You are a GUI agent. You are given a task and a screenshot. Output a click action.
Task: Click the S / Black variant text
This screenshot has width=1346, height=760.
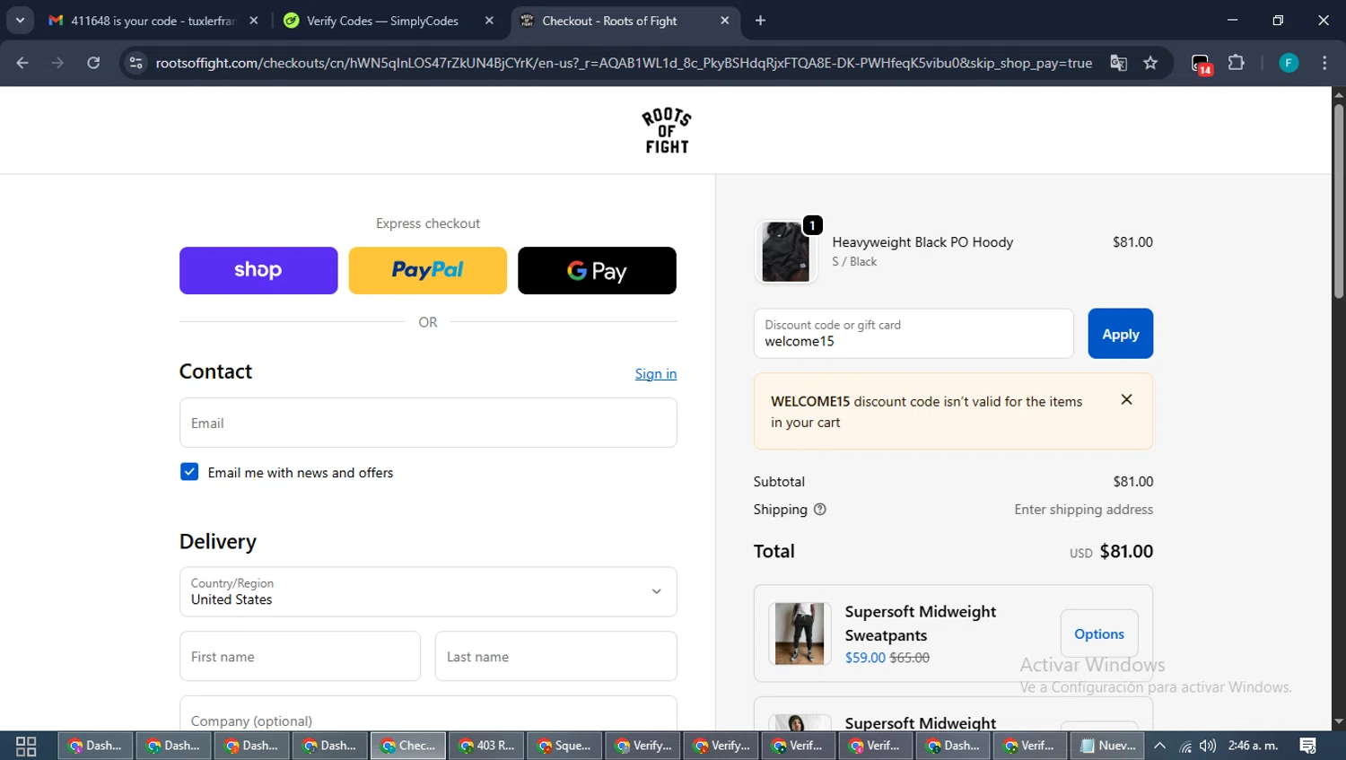click(x=854, y=262)
